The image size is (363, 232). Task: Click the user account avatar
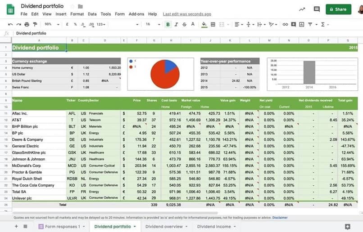(x=360, y=9)
